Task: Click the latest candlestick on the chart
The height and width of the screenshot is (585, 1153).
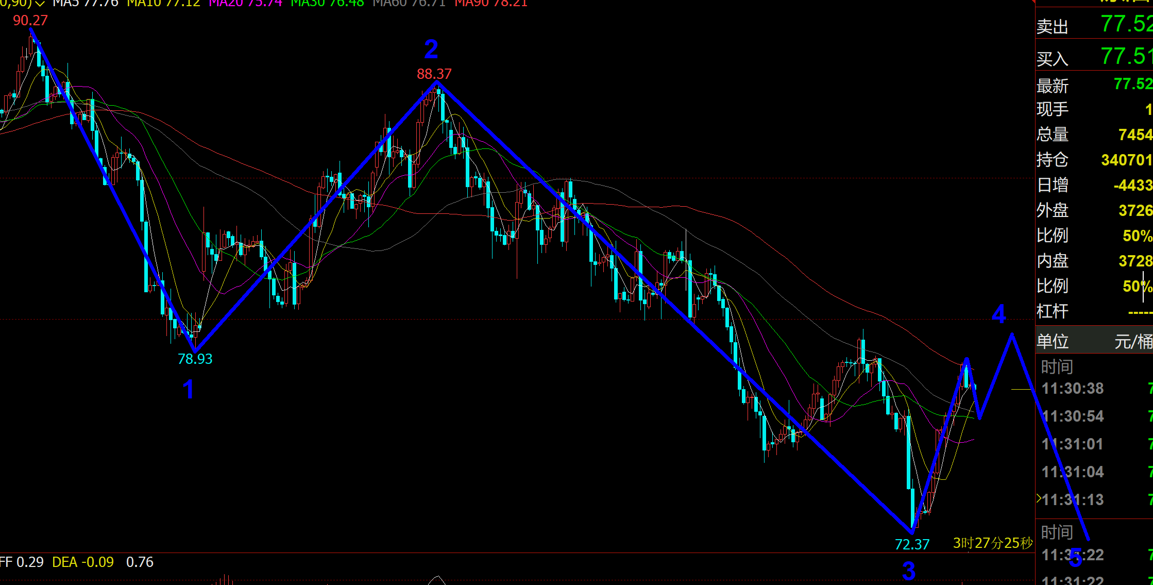Action: [974, 388]
